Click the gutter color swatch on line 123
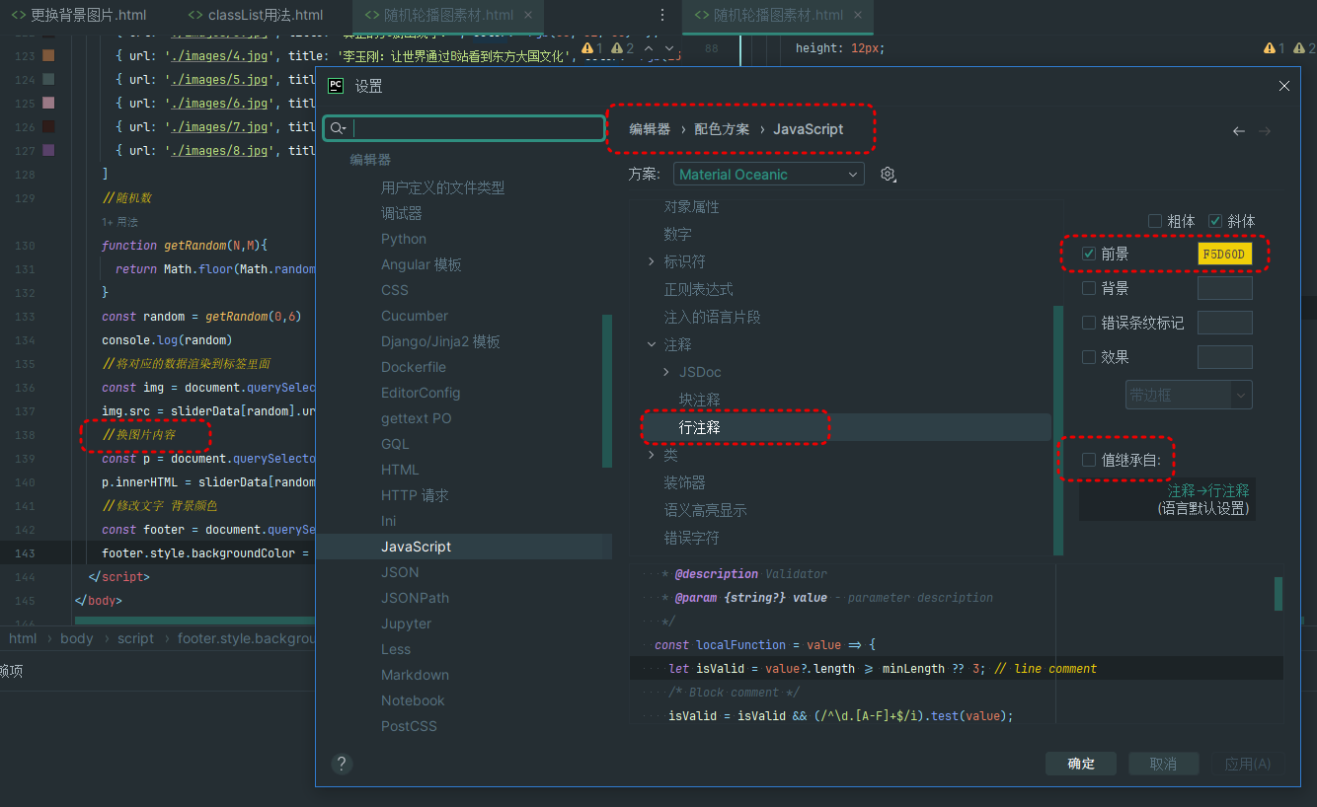Image resolution: width=1317 pixels, height=807 pixels. 48,56
